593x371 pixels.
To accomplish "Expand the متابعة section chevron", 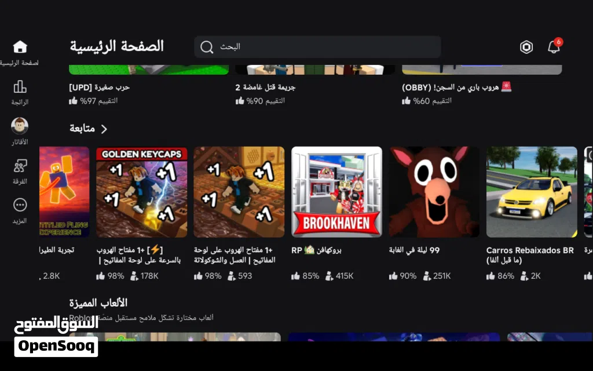I will click(x=104, y=129).
